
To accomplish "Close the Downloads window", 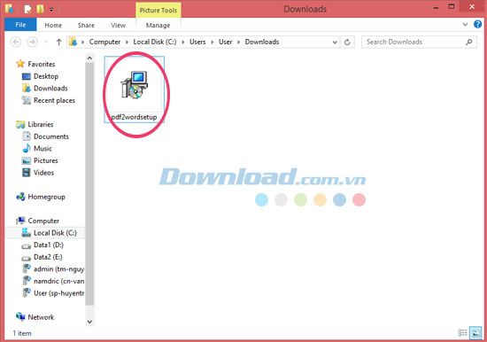I will [472, 6].
